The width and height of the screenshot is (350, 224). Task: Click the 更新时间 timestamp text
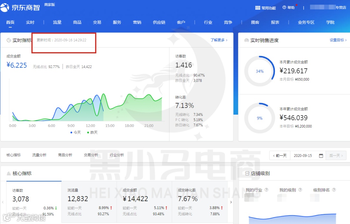pyautogui.click(x=61, y=40)
